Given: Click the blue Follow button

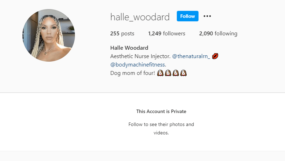Looking at the screenshot, I should tap(188, 16).
